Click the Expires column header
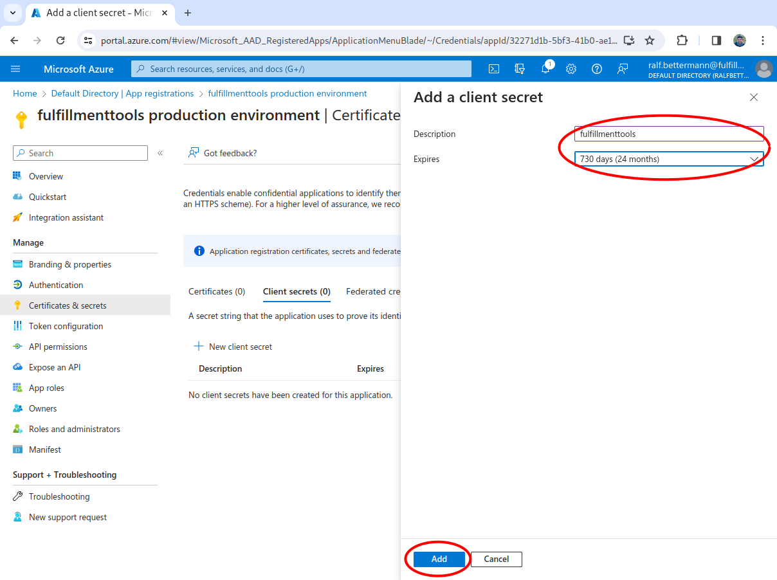 tap(370, 368)
